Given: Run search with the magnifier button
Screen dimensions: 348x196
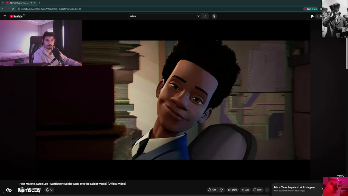Looking at the screenshot, I should click(x=205, y=16).
